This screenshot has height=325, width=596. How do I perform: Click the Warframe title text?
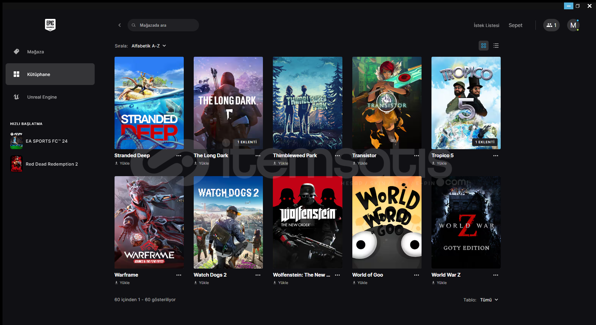[x=126, y=275]
